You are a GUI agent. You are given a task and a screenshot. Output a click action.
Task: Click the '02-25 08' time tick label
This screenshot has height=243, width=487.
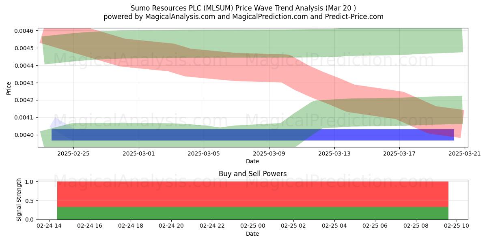416,226
